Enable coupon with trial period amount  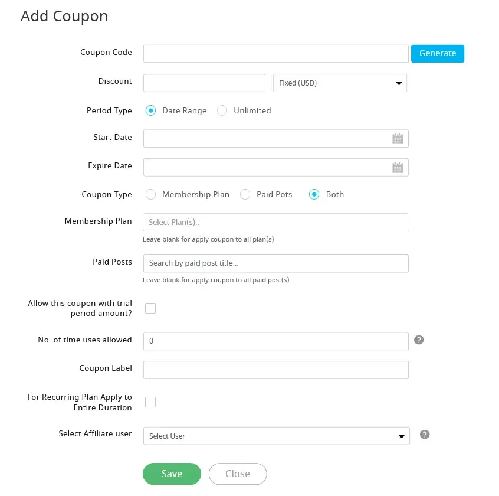click(x=150, y=308)
